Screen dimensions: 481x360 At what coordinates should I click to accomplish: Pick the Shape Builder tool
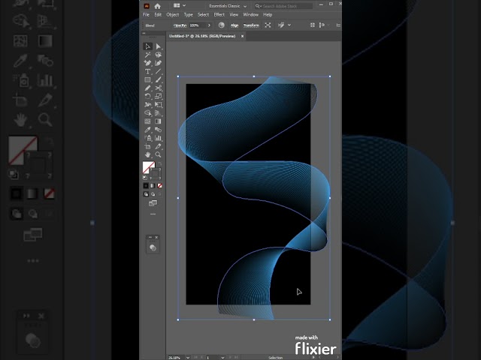147,113
